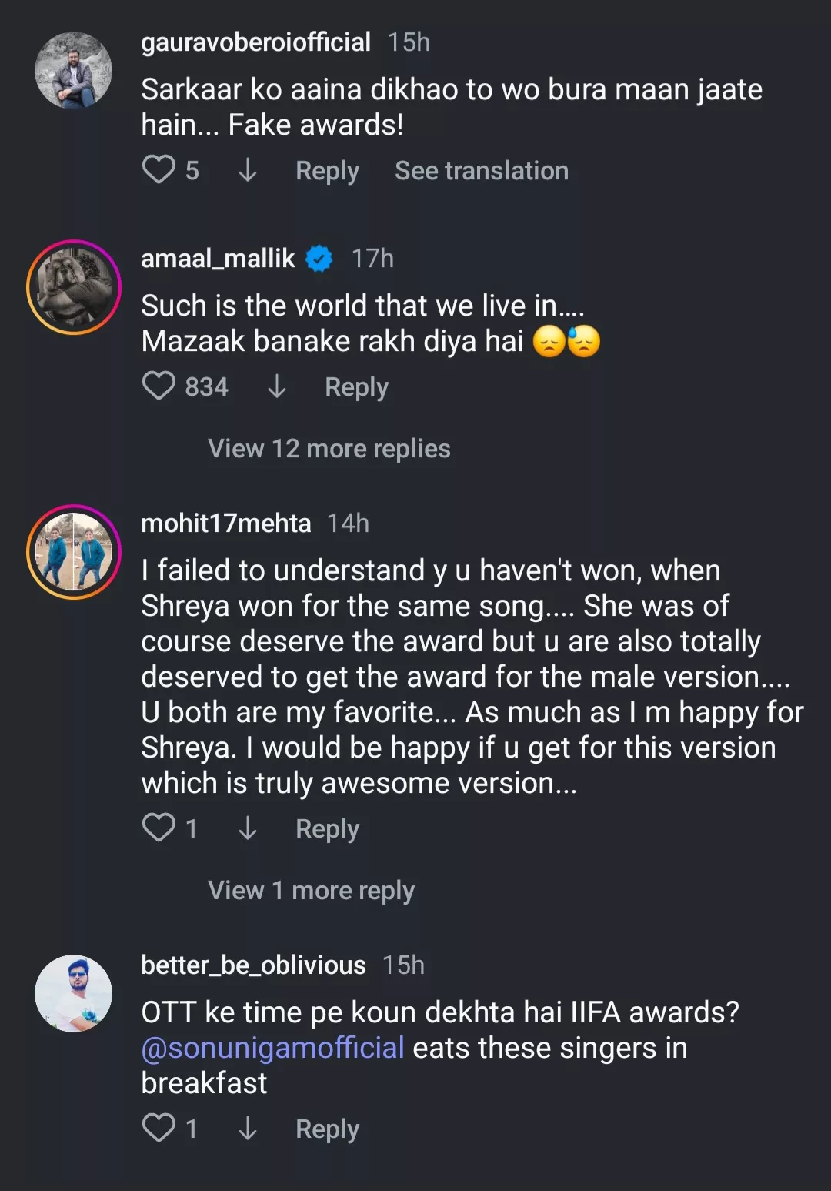Screen dimensions: 831x1191
Task: Tap heart icon on better_be_oblivious's comment
Action: coord(159,1128)
